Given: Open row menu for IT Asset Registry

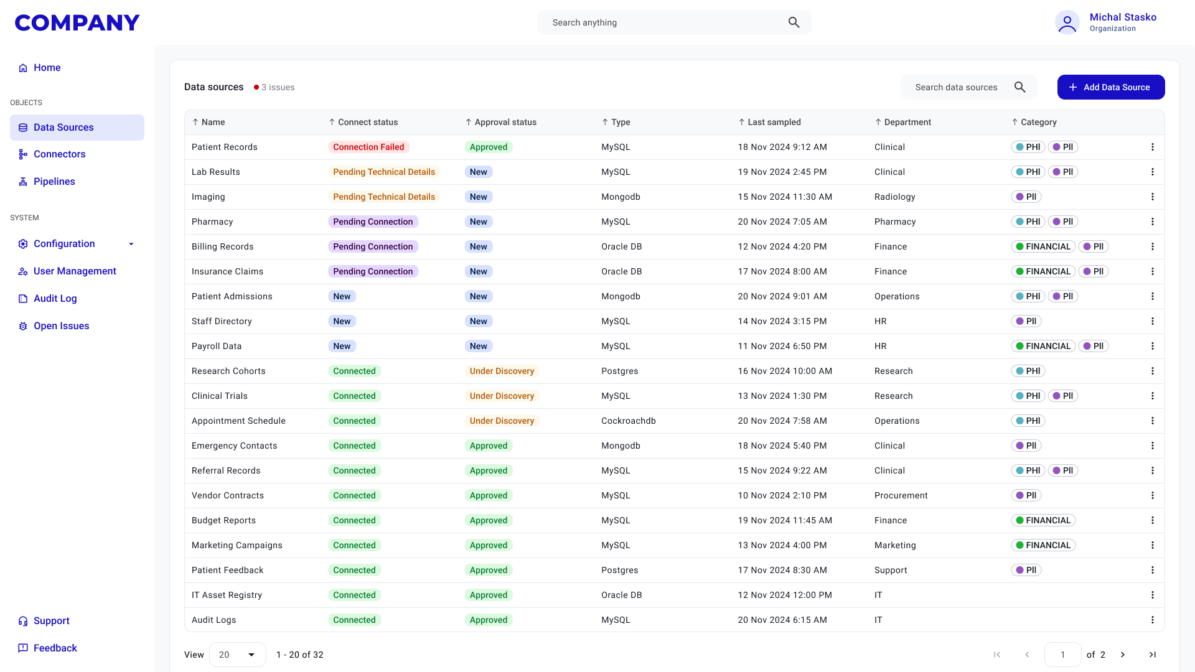Looking at the screenshot, I should tap(1153, 595).
